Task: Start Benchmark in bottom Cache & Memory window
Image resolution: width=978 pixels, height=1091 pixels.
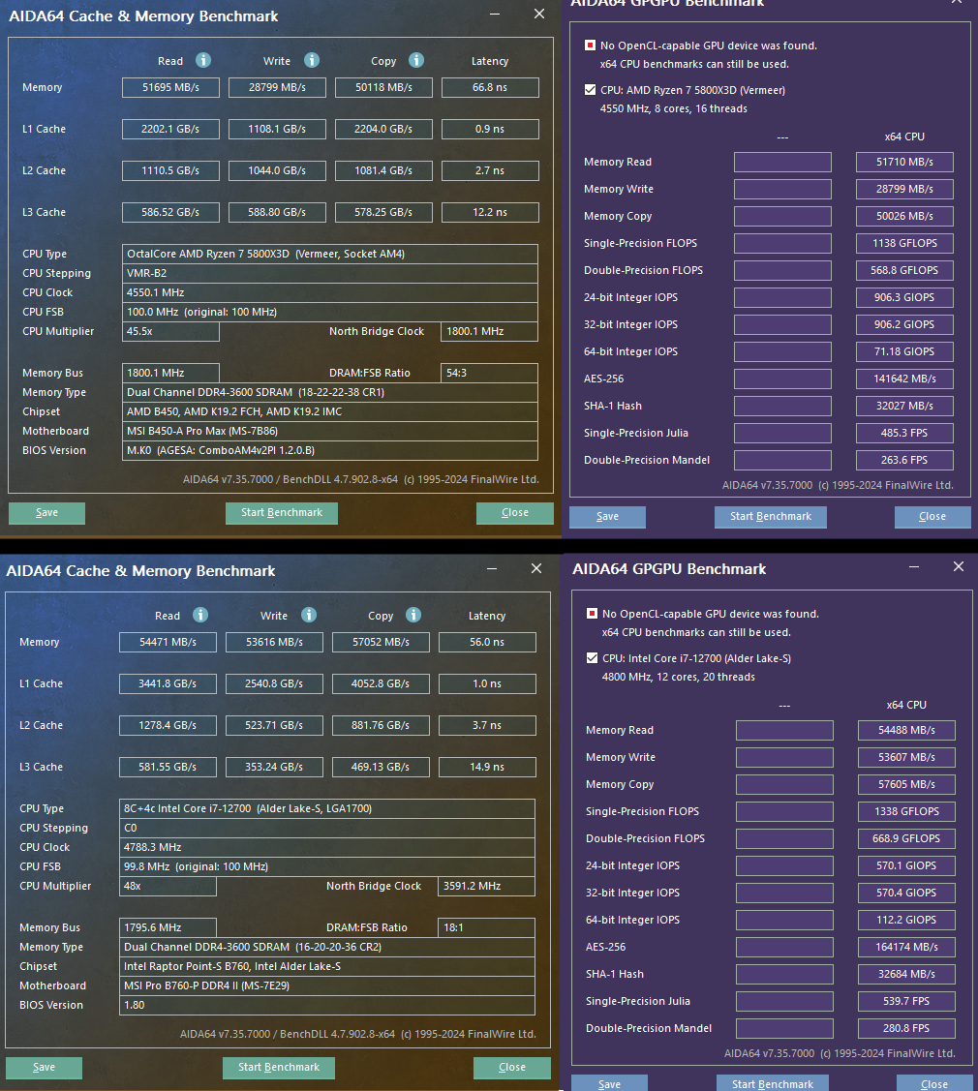Action: click(279, 1068)
